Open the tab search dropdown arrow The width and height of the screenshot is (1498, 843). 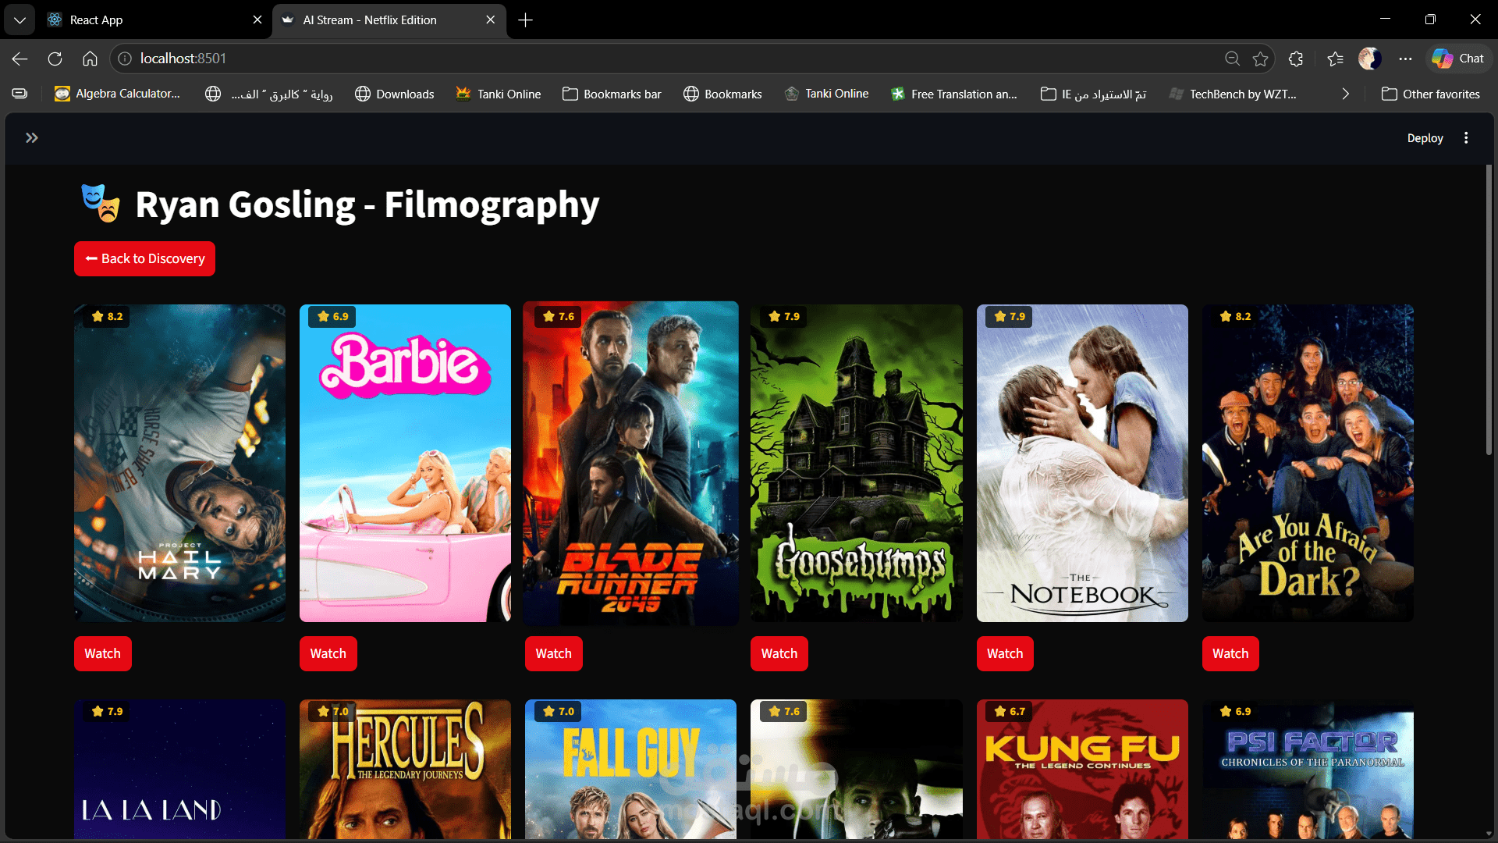[x=20, y=20]
